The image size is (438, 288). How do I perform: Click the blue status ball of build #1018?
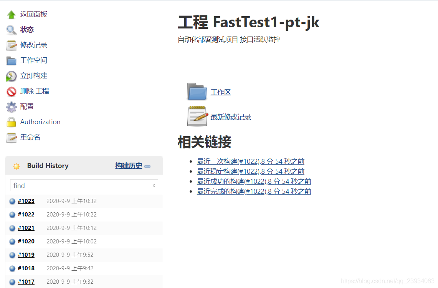12,268
